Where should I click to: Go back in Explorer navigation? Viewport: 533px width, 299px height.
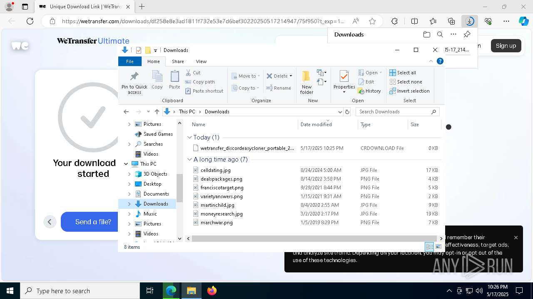click(126, 112)
